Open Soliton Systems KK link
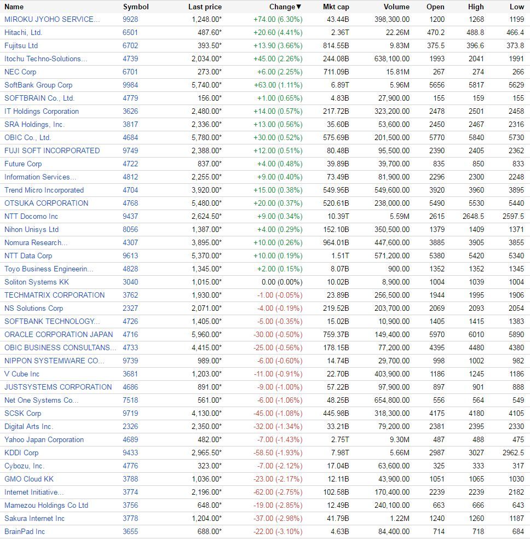The width and height of the screenshot is (530, 539). [x=37, y=282]
